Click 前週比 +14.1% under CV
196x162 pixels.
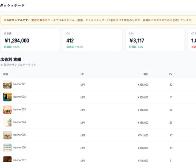point(75,47)
